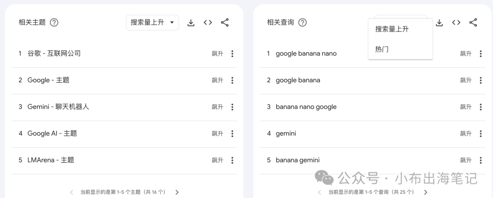The width and height of the screenshot is (493, 198).
Task: Expand the 搜索量上升 dropdown in related topics
Action: click(152, 22)
